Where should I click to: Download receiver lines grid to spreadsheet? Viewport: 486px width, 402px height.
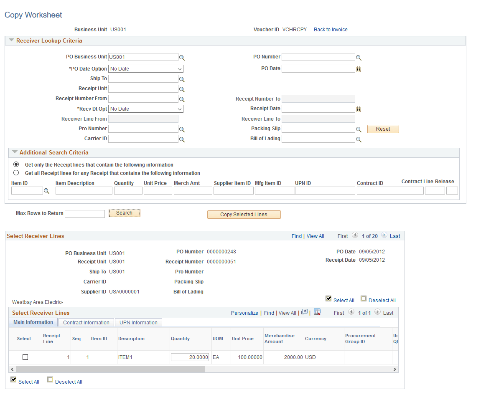point(317,312)
